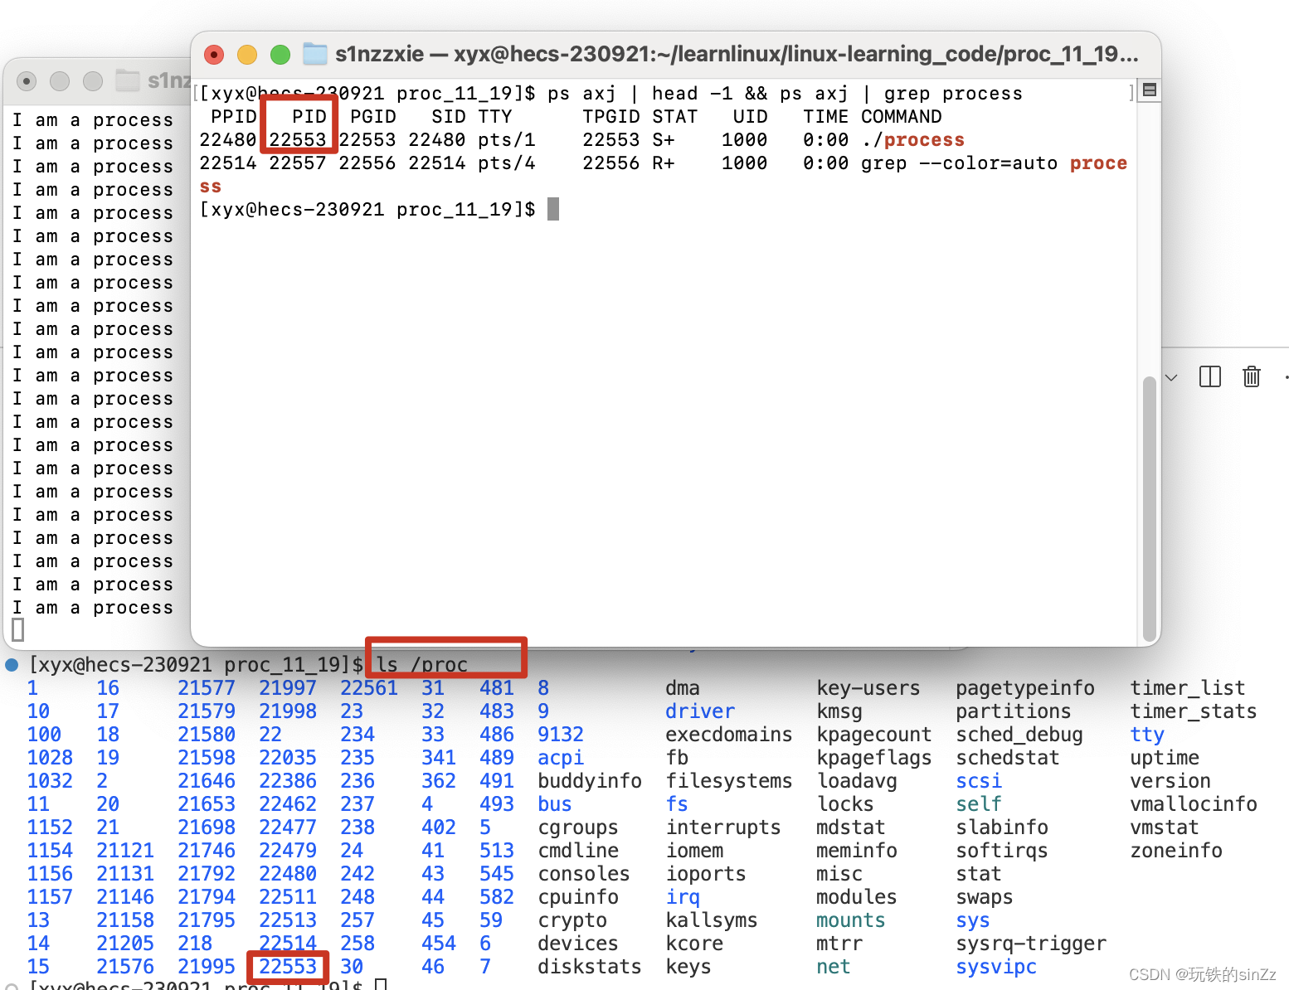
Task: Click the 'scsi' directory entry
Action: pyautogui.click(x=979, y=781)
